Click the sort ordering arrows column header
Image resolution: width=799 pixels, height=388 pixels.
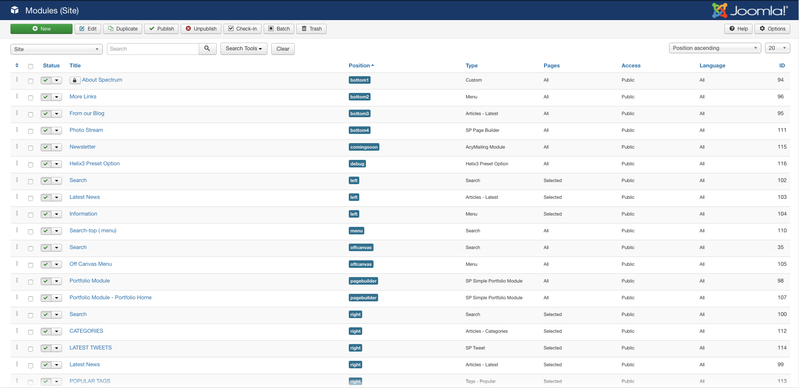pyautogui.click(x=17, y=65)
